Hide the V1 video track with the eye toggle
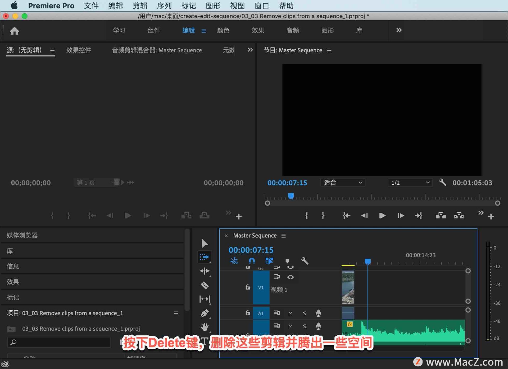508x369 pixels. tap(291, 277)
